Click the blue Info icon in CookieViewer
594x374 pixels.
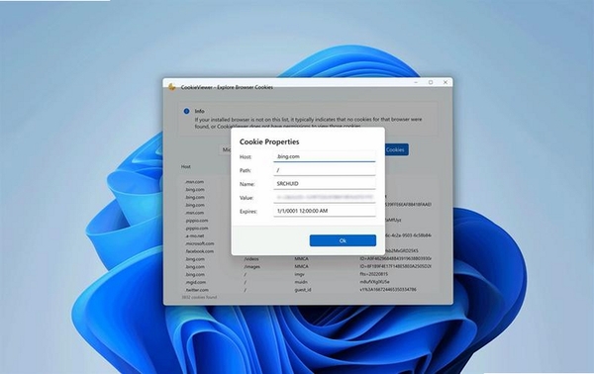pos(186,111)
